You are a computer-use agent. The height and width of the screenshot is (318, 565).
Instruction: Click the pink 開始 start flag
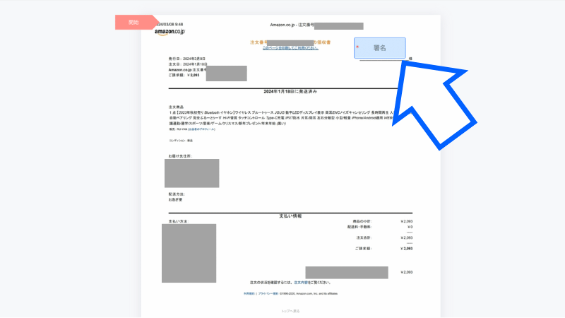[136, 23]
